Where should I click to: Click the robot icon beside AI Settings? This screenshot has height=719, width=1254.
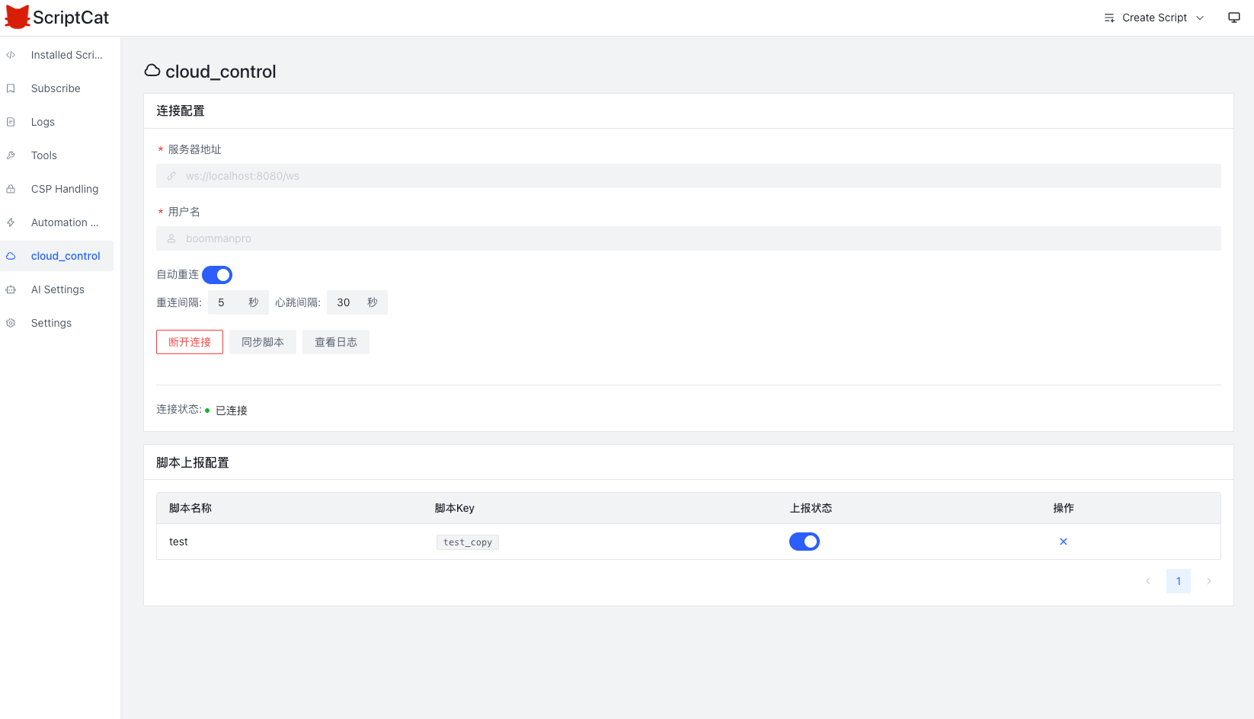click(11, 289)
